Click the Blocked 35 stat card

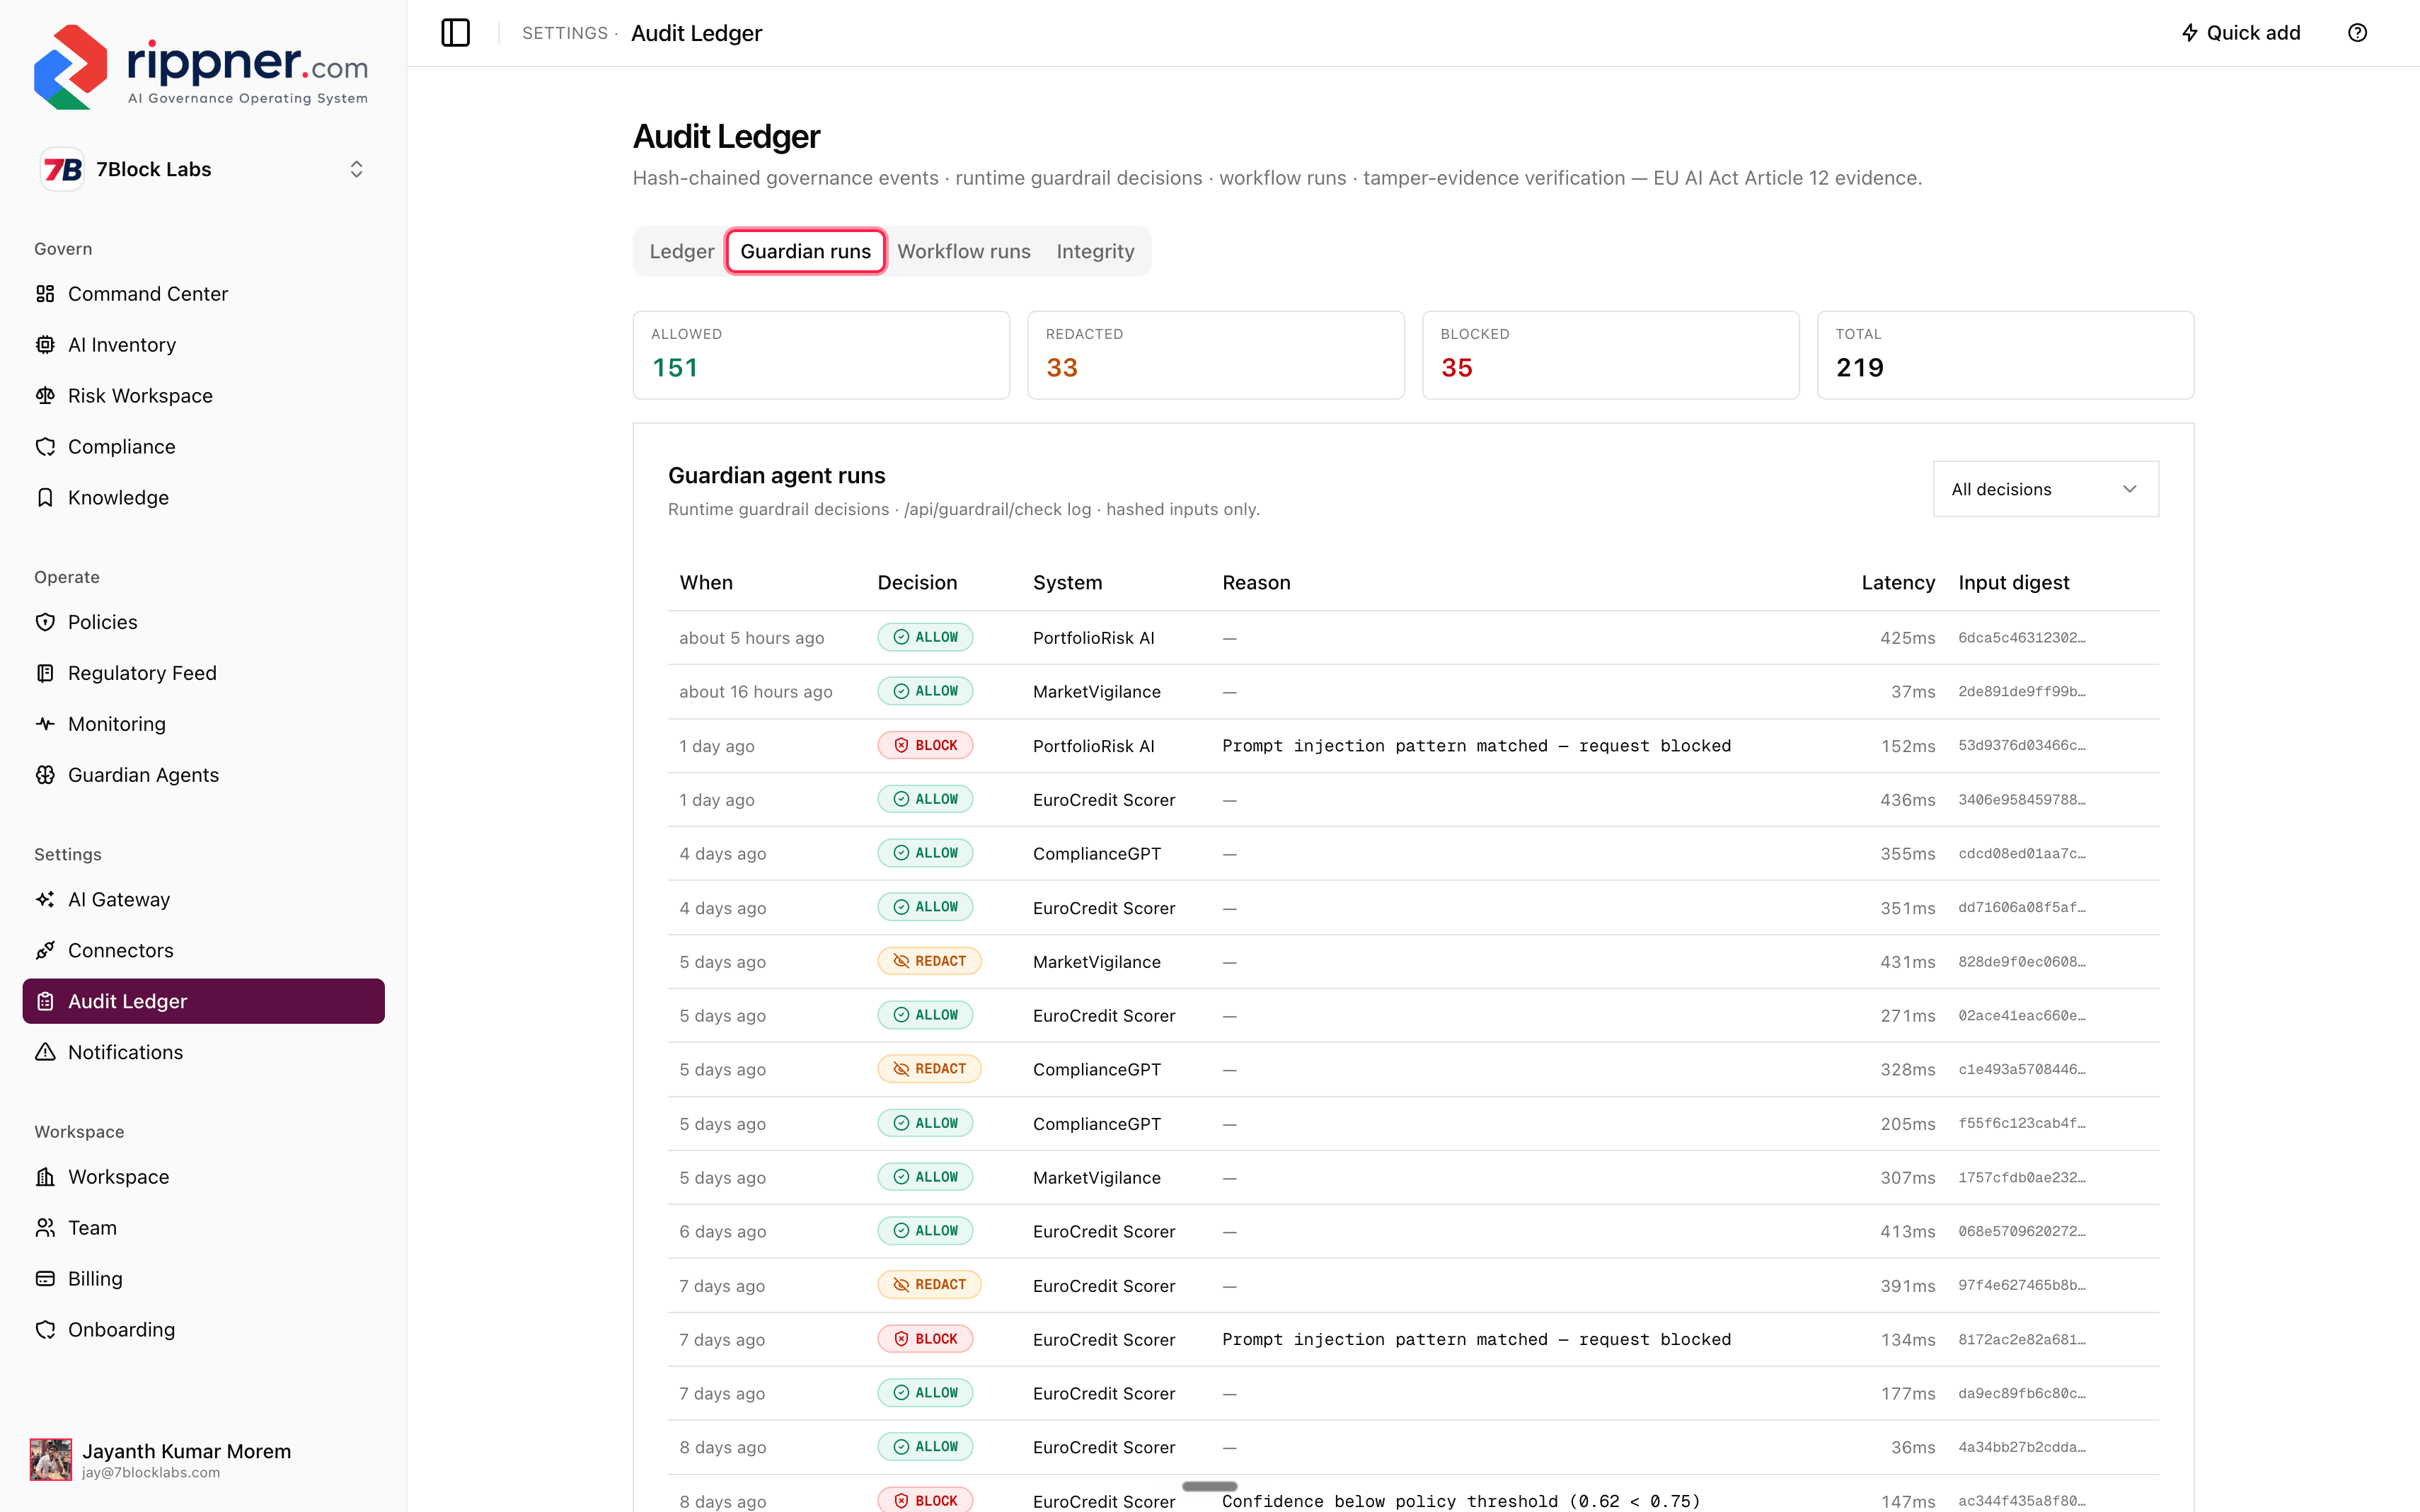1610,355
